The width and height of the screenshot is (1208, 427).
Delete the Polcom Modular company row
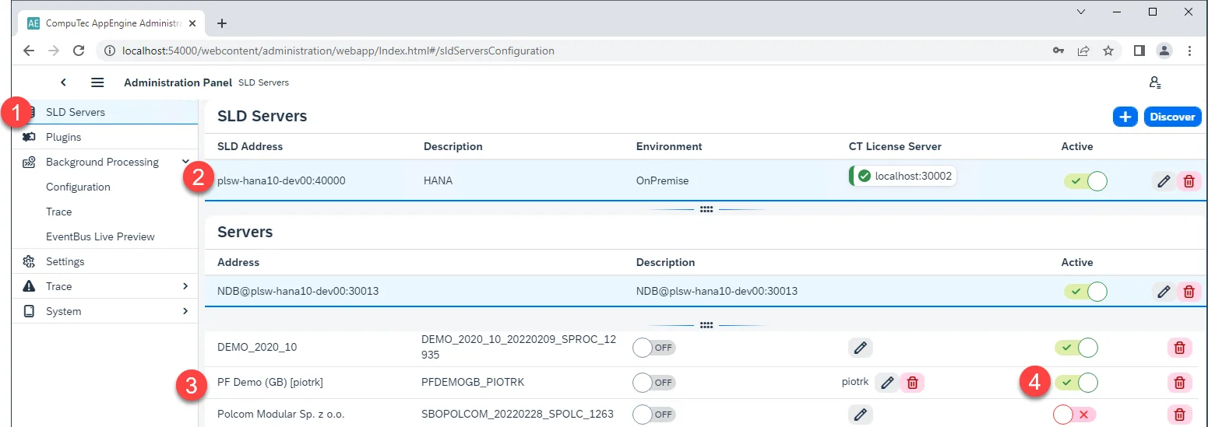coord(1179,415)
